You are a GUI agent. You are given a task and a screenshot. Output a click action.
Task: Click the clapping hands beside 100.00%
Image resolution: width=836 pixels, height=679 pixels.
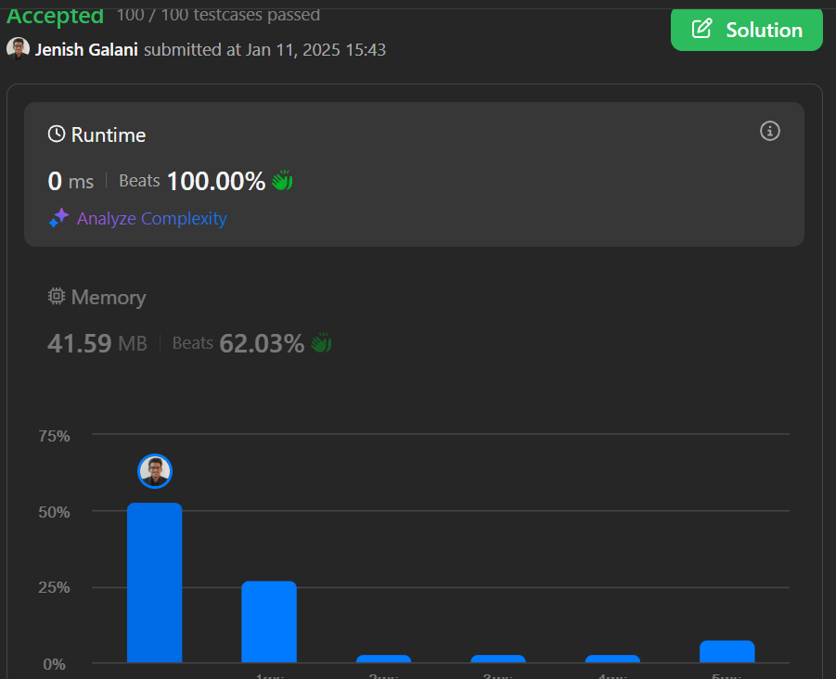pyautogui.click(x=282, y=181)
